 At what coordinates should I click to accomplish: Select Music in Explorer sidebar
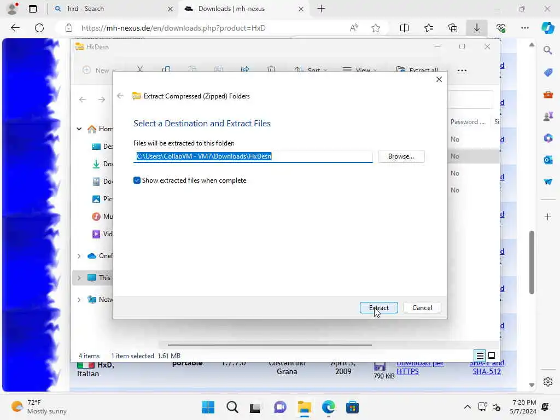pyautogui.click(x=102, y=217)
